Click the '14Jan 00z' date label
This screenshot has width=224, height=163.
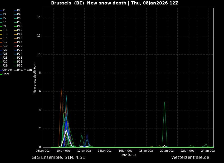pos(105,151)
